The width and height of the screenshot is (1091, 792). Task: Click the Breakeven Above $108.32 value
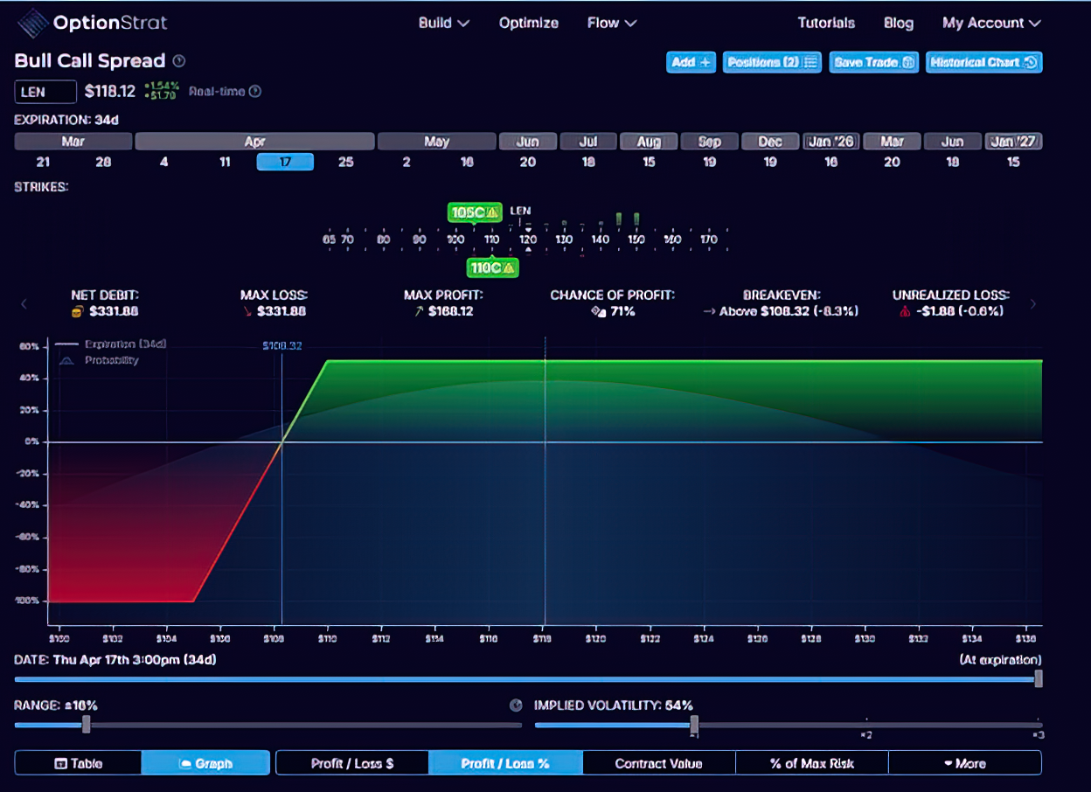[789, 311]
